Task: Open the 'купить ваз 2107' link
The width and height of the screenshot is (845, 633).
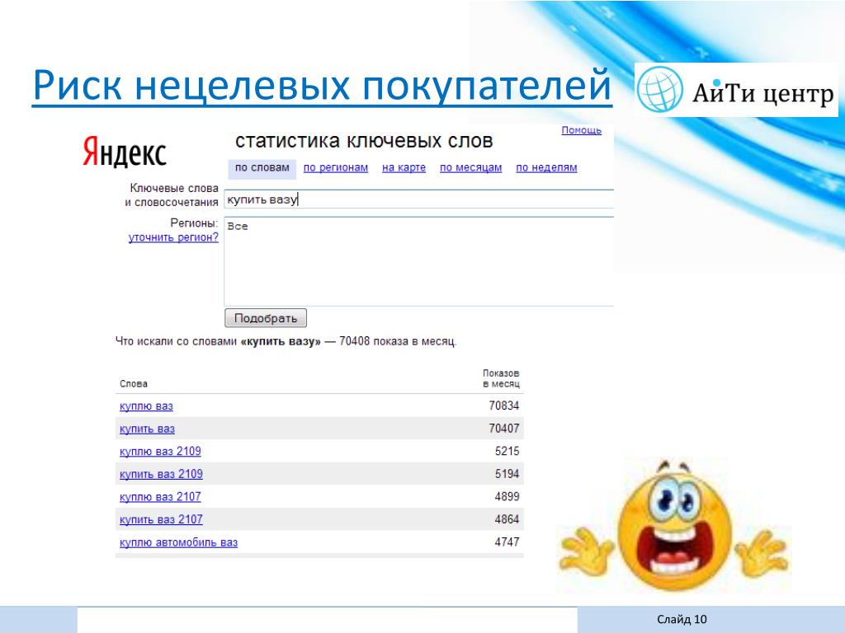Action: tap(161, 519)
